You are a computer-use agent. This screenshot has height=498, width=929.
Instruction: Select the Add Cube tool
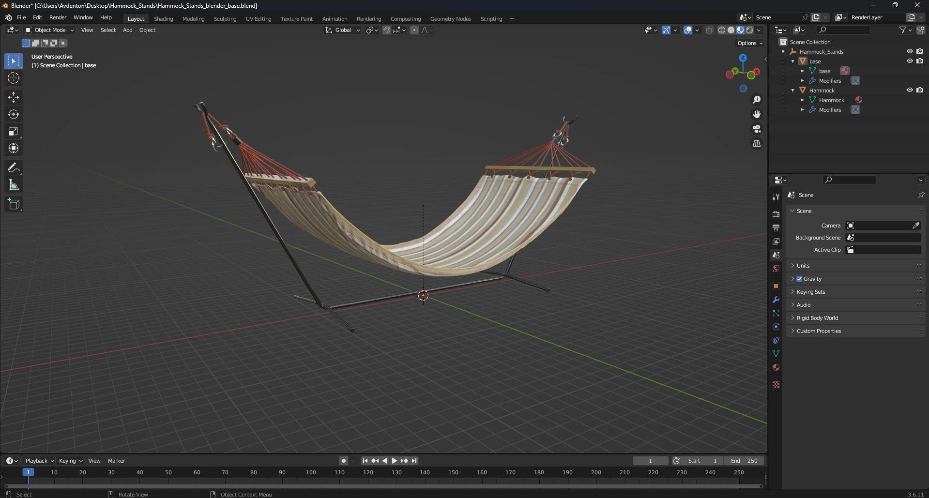click(14, 204)
